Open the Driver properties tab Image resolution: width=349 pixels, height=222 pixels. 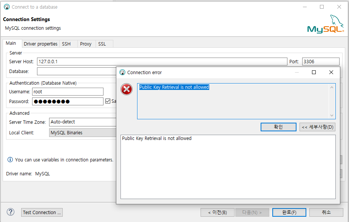click(40, 44)
